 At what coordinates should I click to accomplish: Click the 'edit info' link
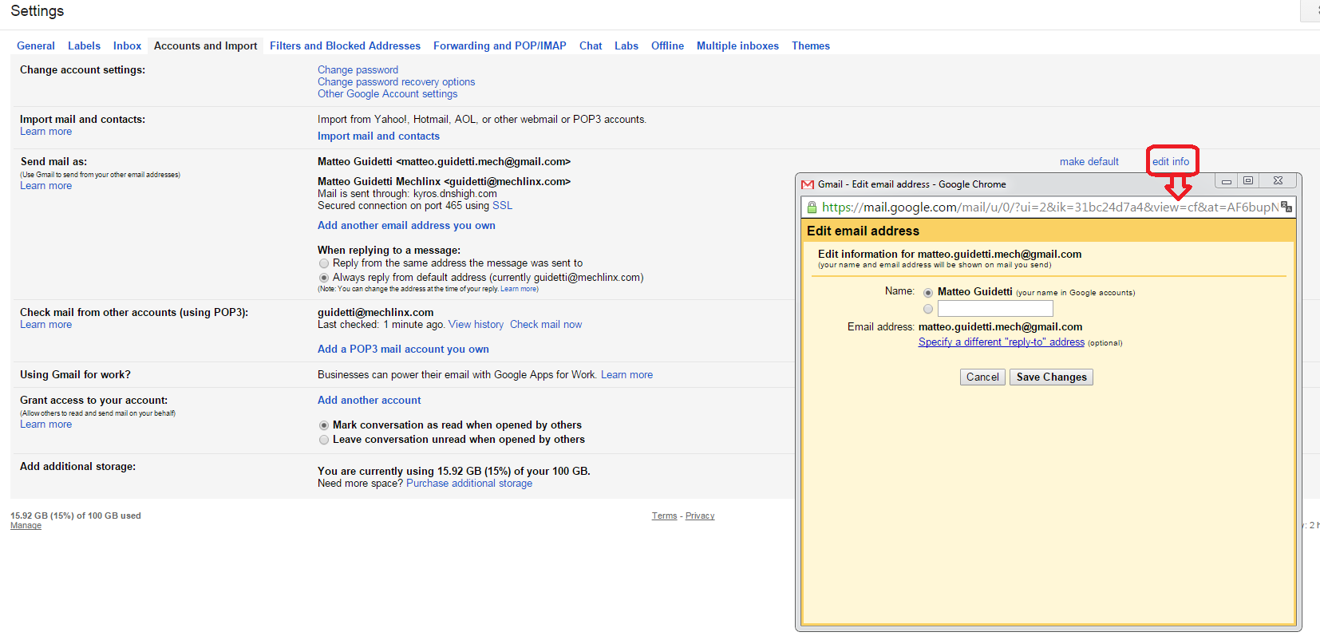[x=1170, y=162]
